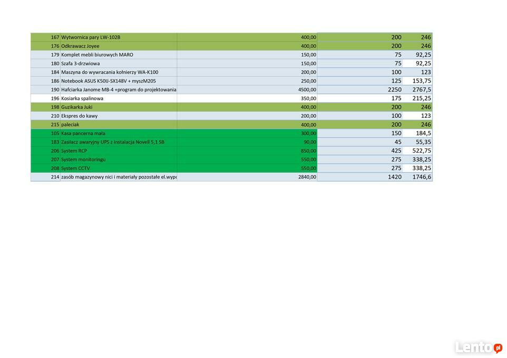
Task: Select 'zasób magazynowy nici' cell
Action: click(119, 177)
